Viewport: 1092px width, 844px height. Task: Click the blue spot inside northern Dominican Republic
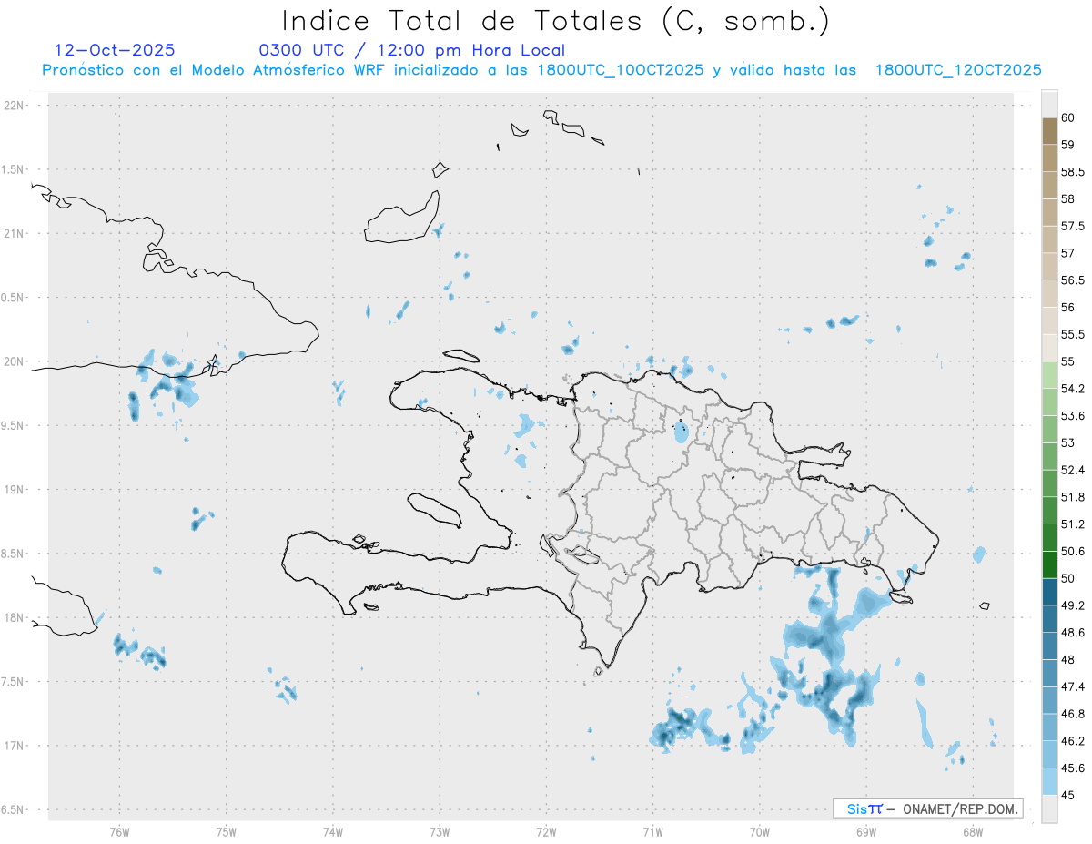[x=681, y=432]
